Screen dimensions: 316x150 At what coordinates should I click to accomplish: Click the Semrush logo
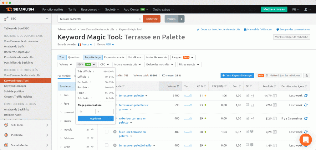(20, 9)
